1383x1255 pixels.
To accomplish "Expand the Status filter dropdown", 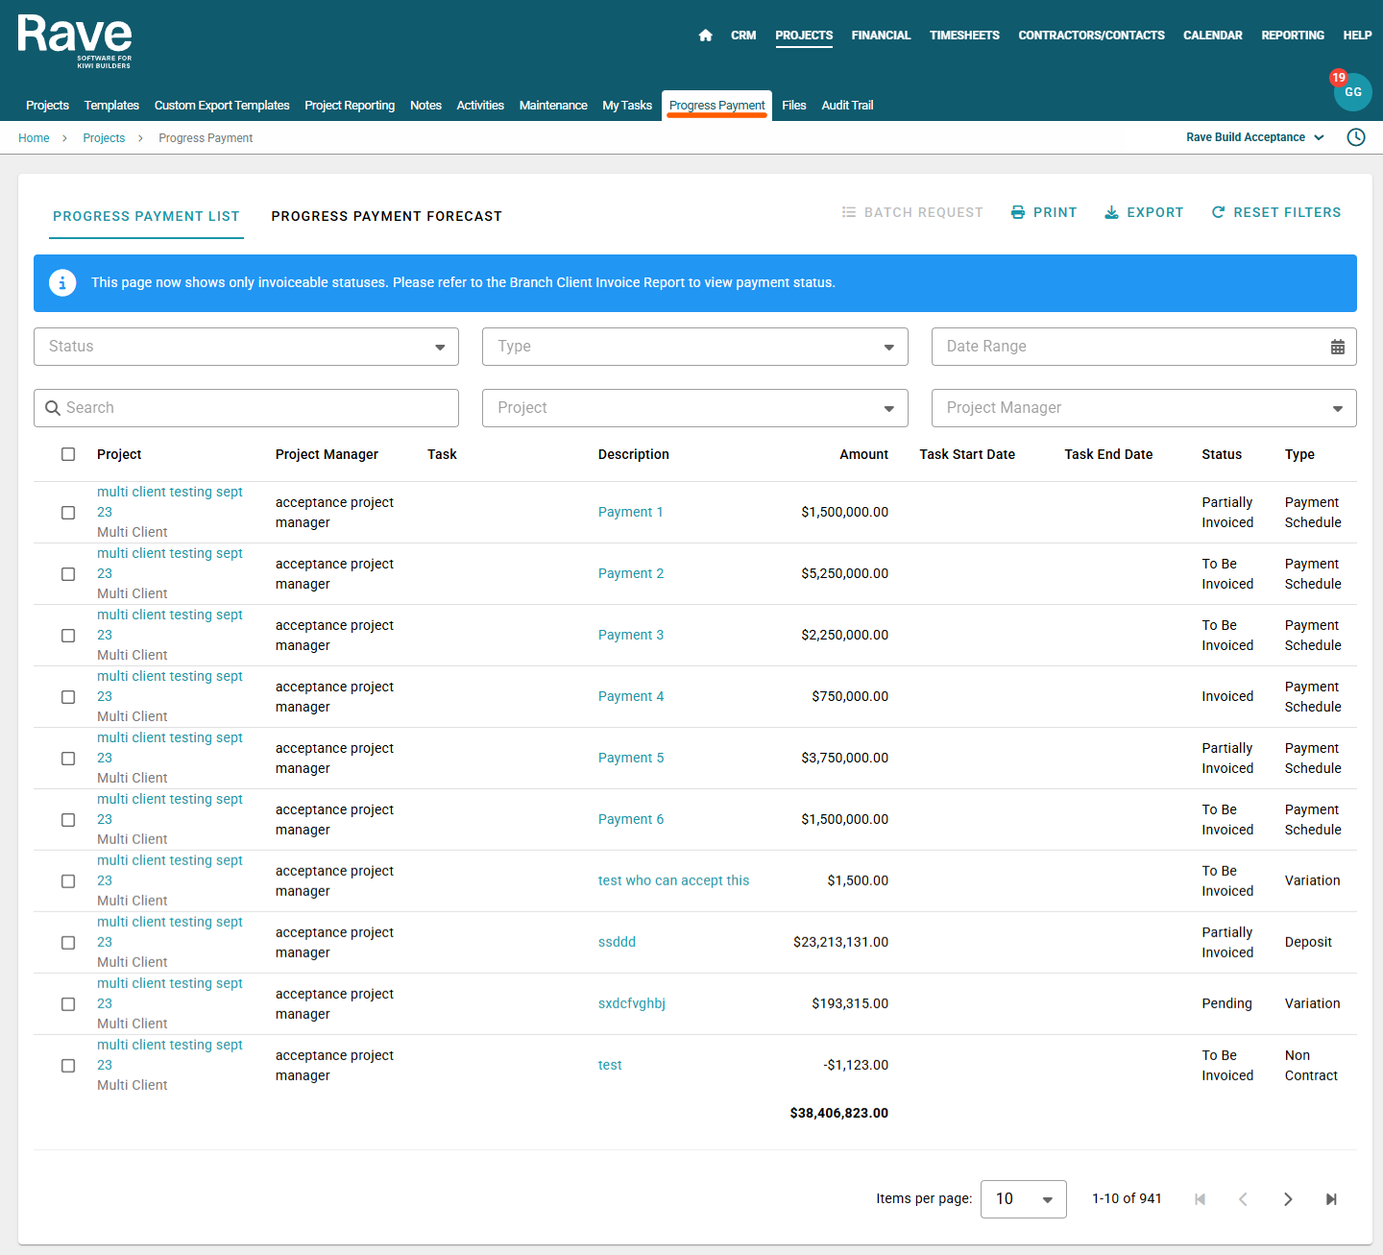I will 246,347.
